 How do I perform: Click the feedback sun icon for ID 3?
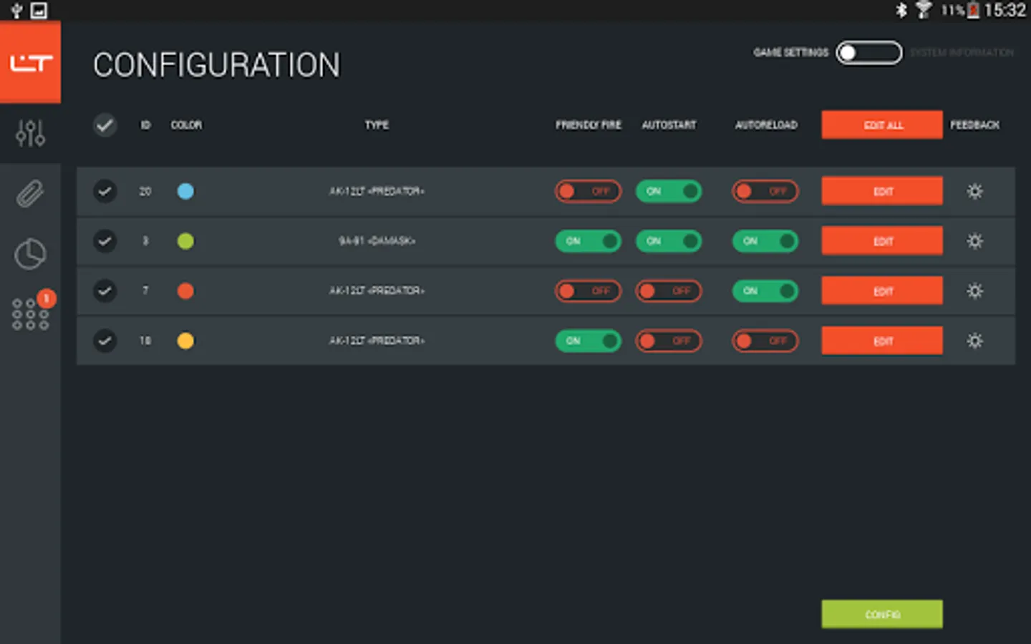click(974, 241)
